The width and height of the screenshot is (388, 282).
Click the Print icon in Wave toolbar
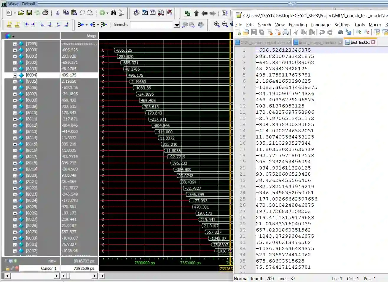[45, 13]
